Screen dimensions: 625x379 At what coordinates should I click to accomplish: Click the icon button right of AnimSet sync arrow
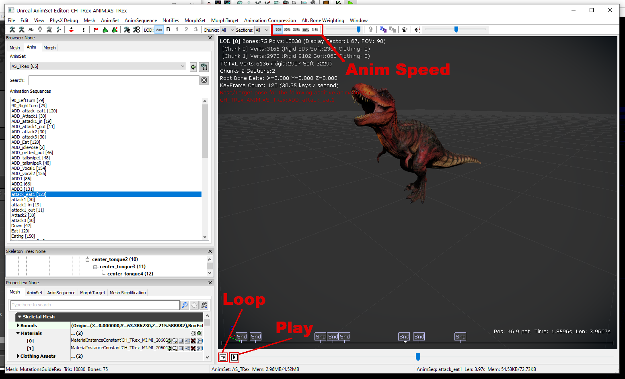(x=204, y=67)
